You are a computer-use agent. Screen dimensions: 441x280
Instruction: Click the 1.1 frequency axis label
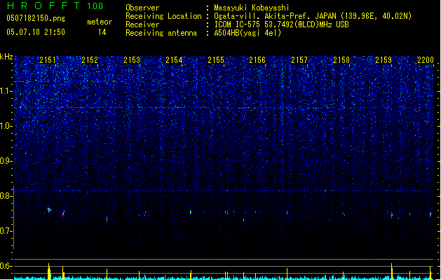click(6, 91)
